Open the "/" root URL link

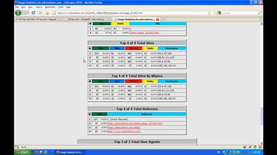(130, 28)
